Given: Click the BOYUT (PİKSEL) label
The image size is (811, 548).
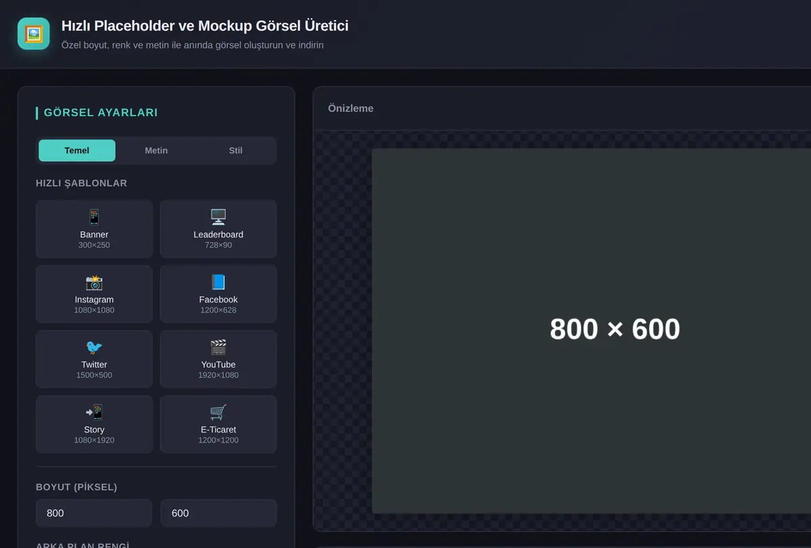Looking at the screenshot, I should tap(76, 487).
